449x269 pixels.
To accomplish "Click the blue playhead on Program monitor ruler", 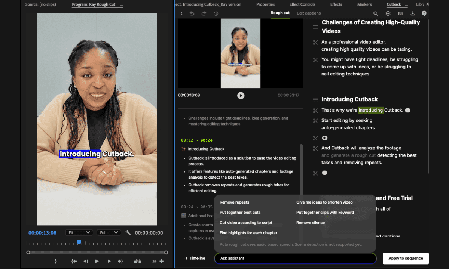I will tap(79, 242).
